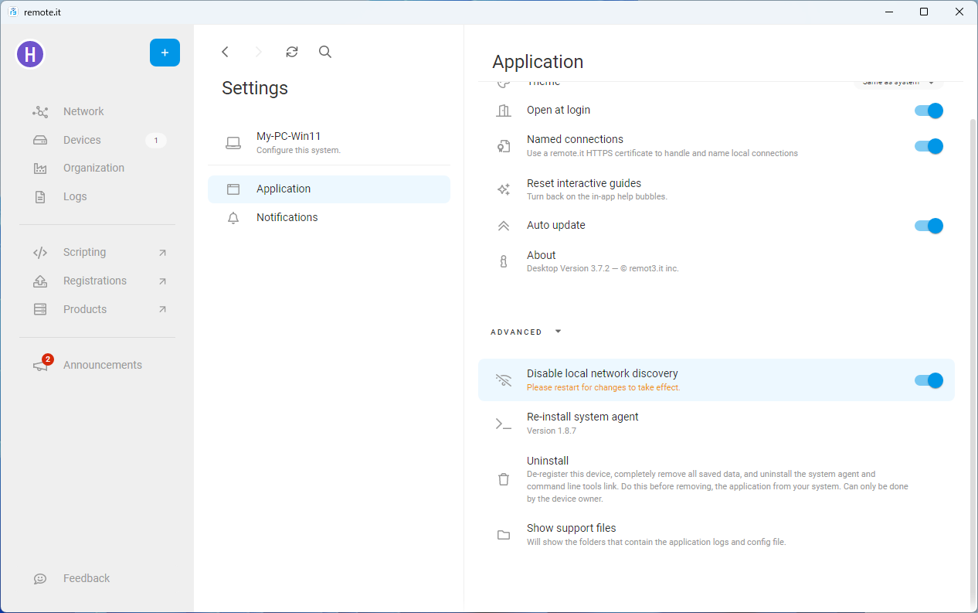Click the laptop icon beside My-PC-Win11
Image resolution: width=978 pixels, height=613 pixels.
233,143
